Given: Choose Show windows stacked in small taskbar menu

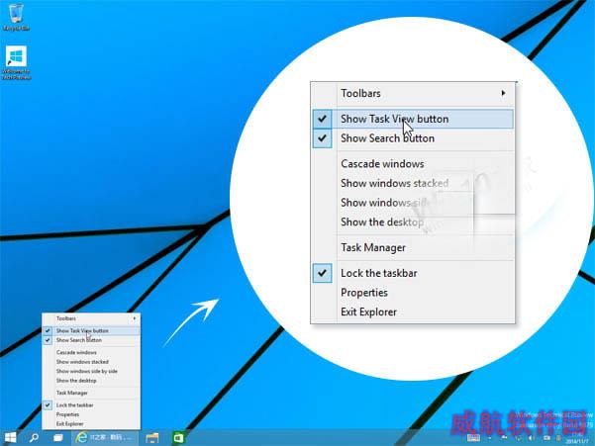Looking at the screenshot, I should pos(91,362).
